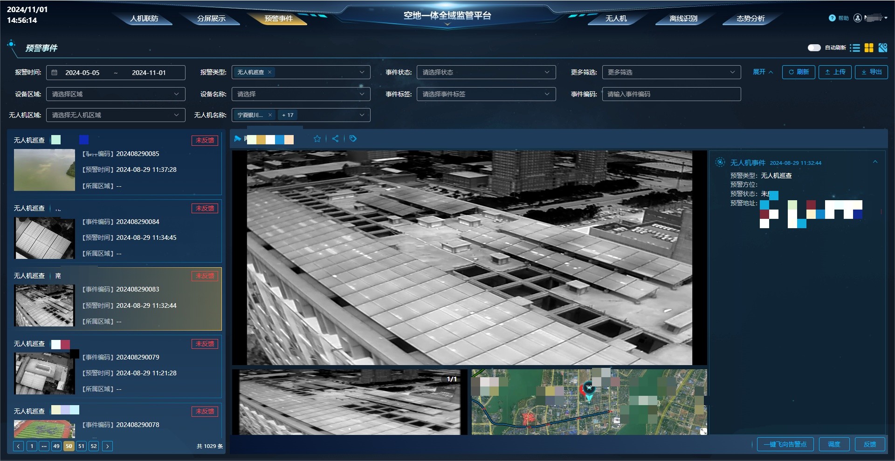This screenshot has width=895, height=461.
Task: Go to page 51 in pagination
Action: click(x=81, y=446)
